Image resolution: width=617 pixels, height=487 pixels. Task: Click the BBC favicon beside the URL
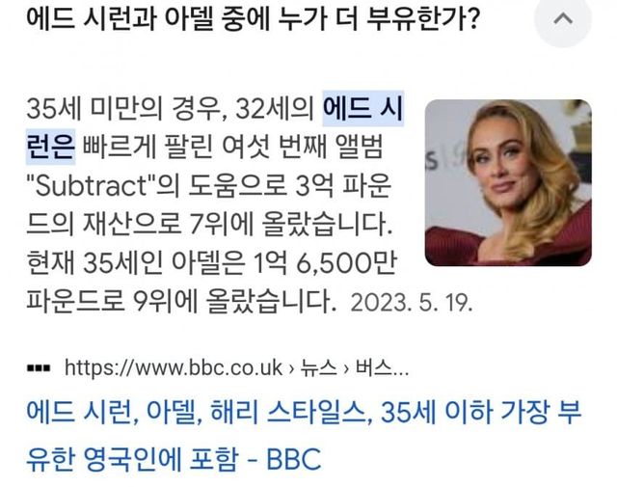point(39,368)
